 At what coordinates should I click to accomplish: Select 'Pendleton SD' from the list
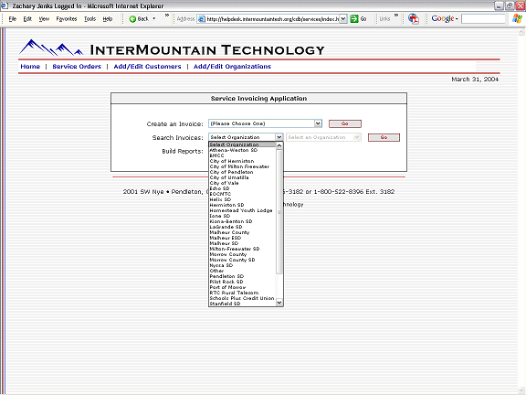pyautogui.click(x=242, y=276)
